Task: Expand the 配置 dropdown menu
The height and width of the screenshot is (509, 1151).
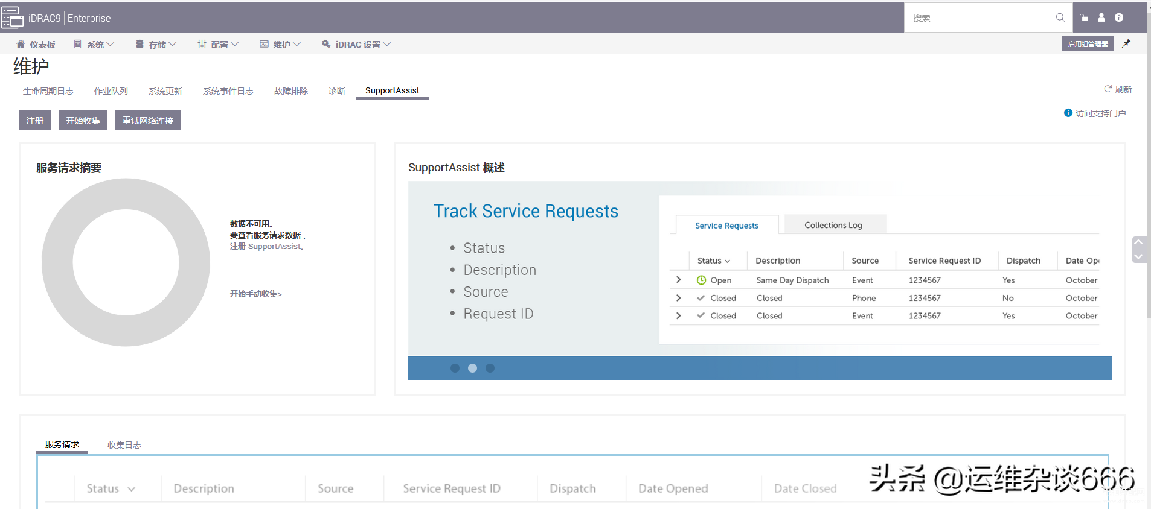Action: (x=235, y=44)
